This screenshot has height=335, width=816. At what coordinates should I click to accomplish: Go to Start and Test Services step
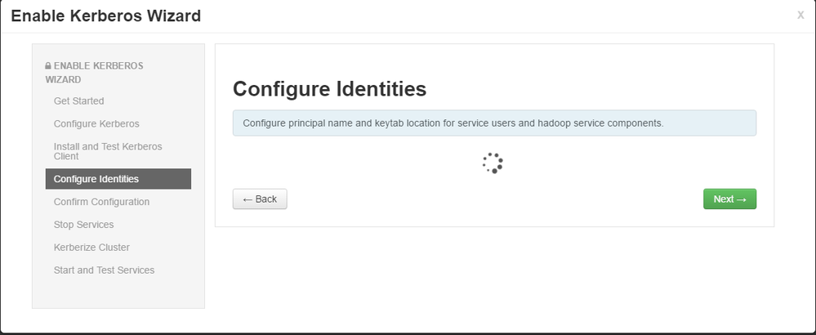(x=104, y=270)
